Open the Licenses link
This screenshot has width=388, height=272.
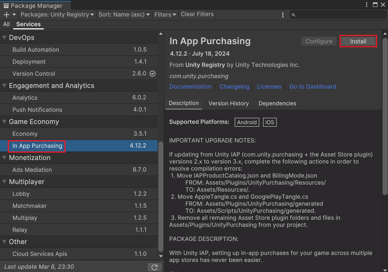[269, 86]
